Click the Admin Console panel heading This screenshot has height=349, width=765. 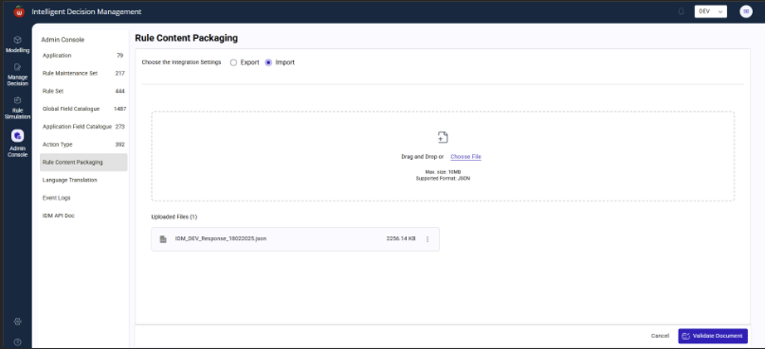tap(63, 40)
